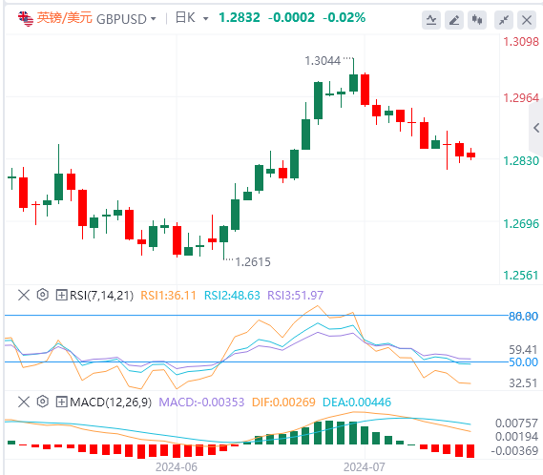Click the 2024-07 date axis label

(x=364, y=467)
